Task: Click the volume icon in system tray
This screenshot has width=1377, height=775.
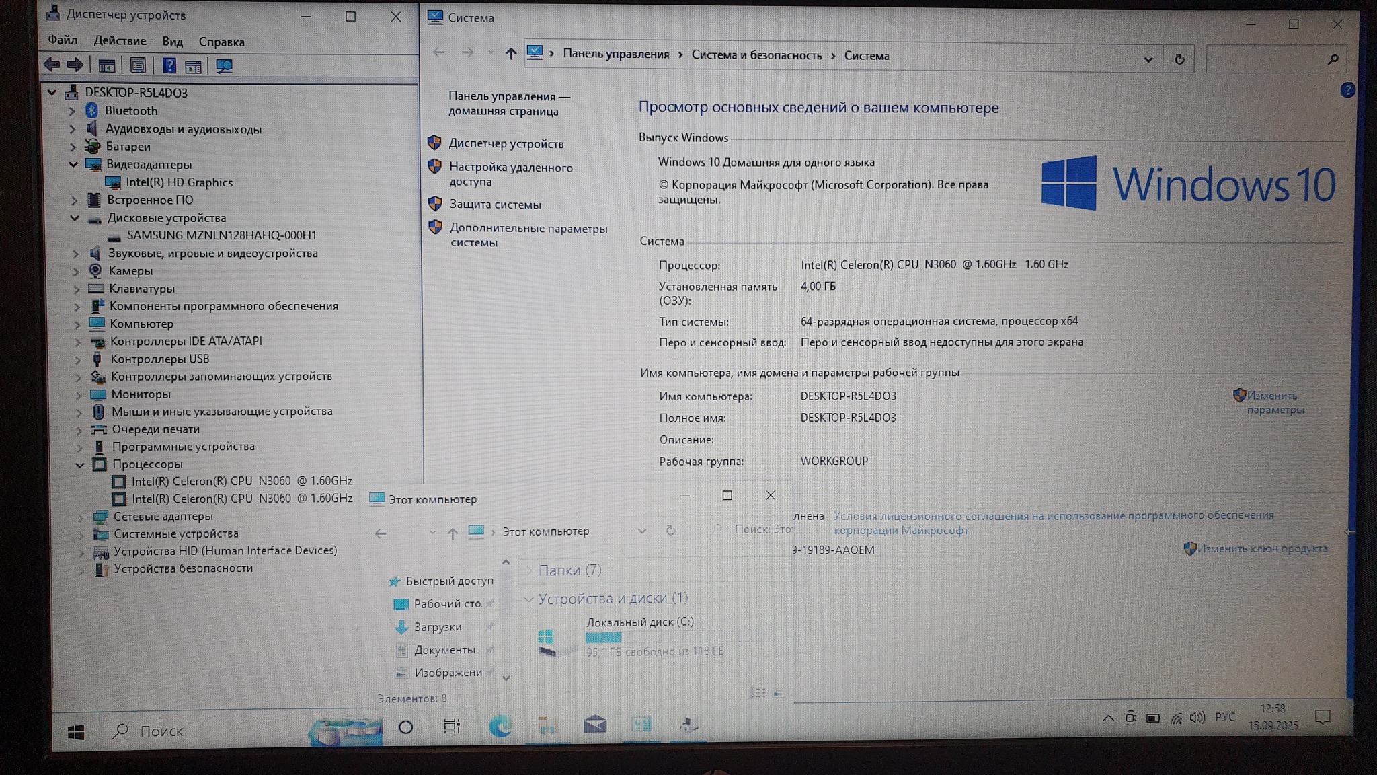Action: [1197, 718]
